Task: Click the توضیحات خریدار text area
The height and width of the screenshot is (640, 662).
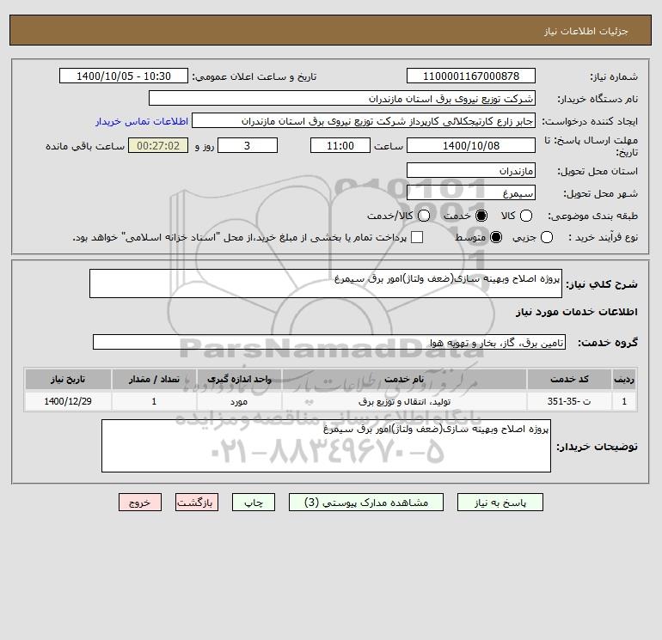Action: (x=326, y=446)
